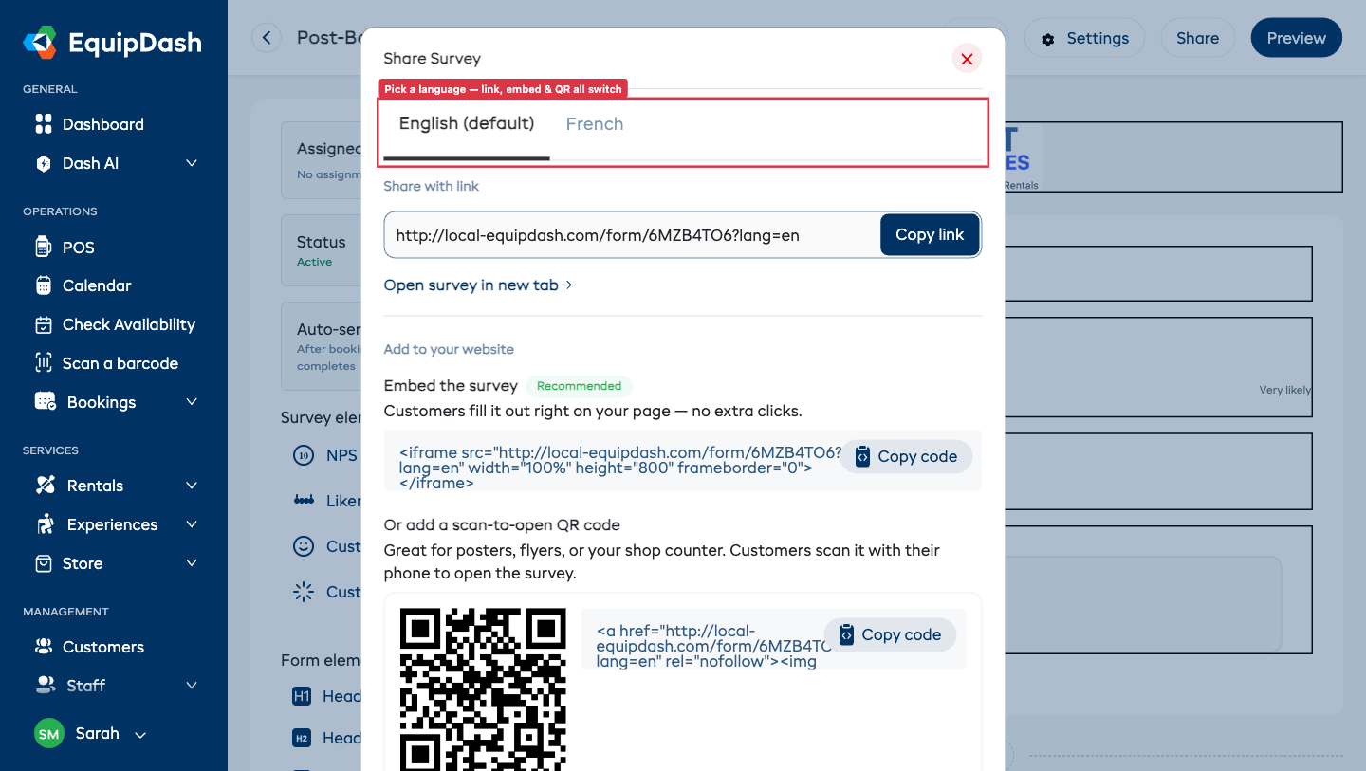This screenshot has width=1366, height=771.
Task: Click 'Or add a scan-to-open QR code' text
Action: point(502,524)
